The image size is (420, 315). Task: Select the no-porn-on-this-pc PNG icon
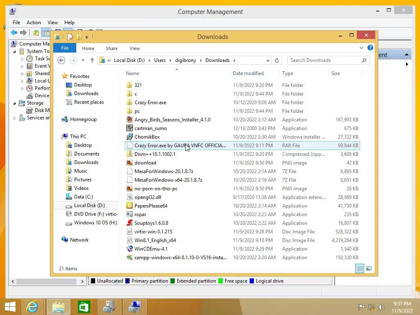[x=130, y=189]
